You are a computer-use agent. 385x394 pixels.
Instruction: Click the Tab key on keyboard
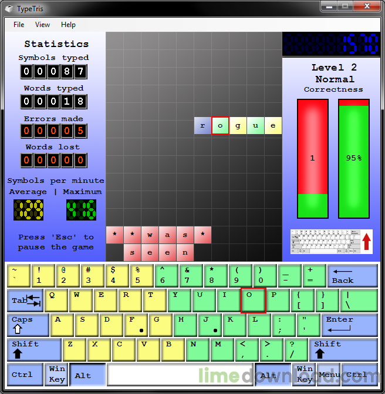point(25,300)
